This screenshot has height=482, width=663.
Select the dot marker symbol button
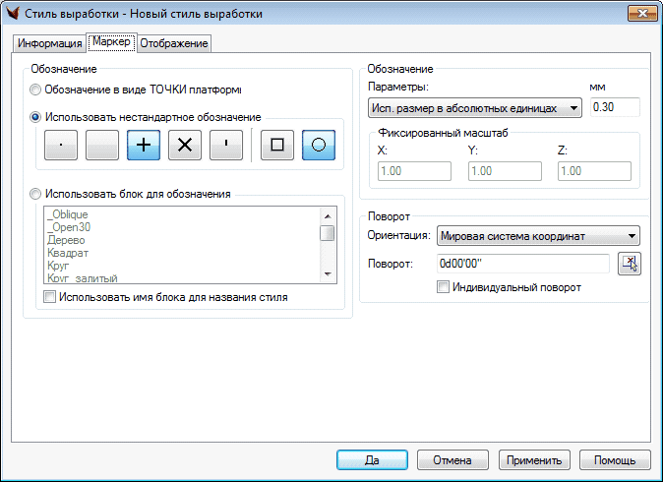61,146
